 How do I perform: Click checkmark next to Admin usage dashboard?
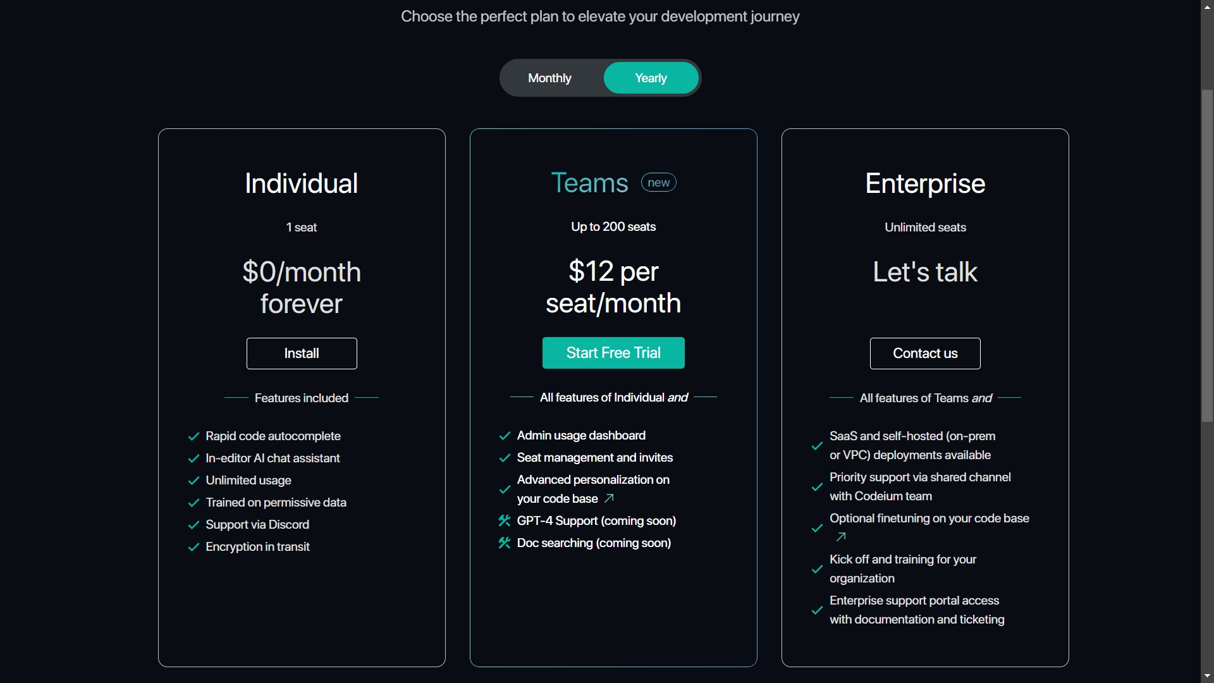[x=505, y=436]
